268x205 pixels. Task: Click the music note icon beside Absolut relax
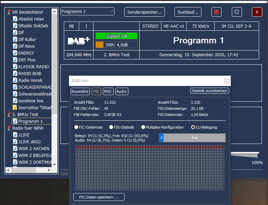(15, 19)
